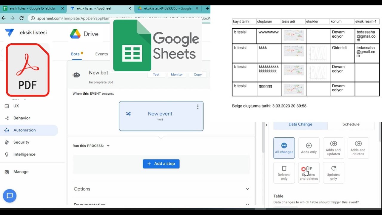
Task: Switch to the eksiklistesi-940293356 Google Drive browser tab
Action: (x=168, y=9)
